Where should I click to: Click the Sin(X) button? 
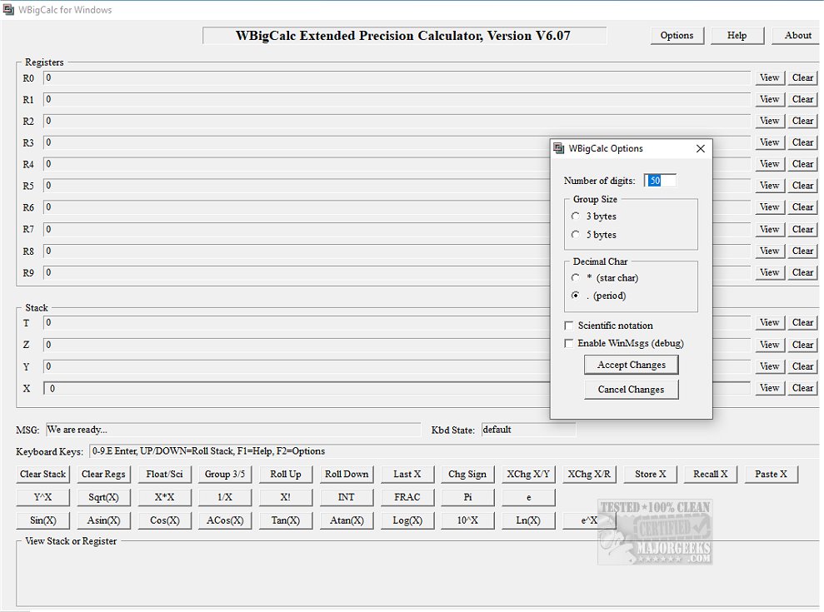[x=42, y=520]
